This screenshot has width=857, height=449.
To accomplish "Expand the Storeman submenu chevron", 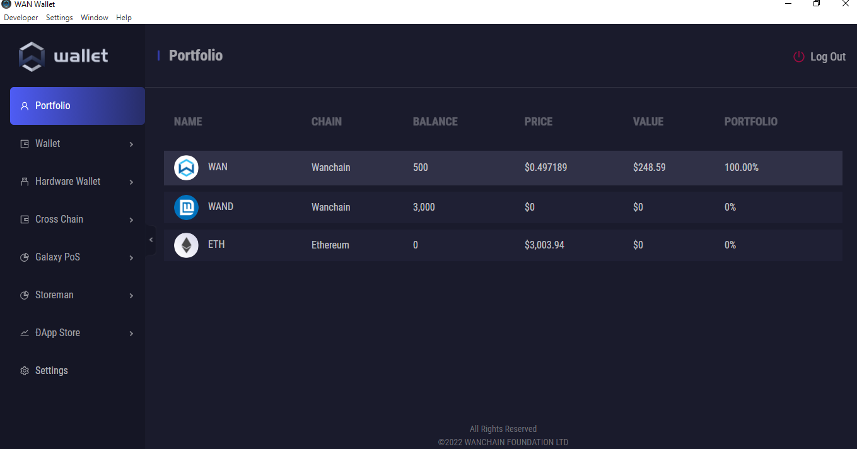I will coord(131,296).
